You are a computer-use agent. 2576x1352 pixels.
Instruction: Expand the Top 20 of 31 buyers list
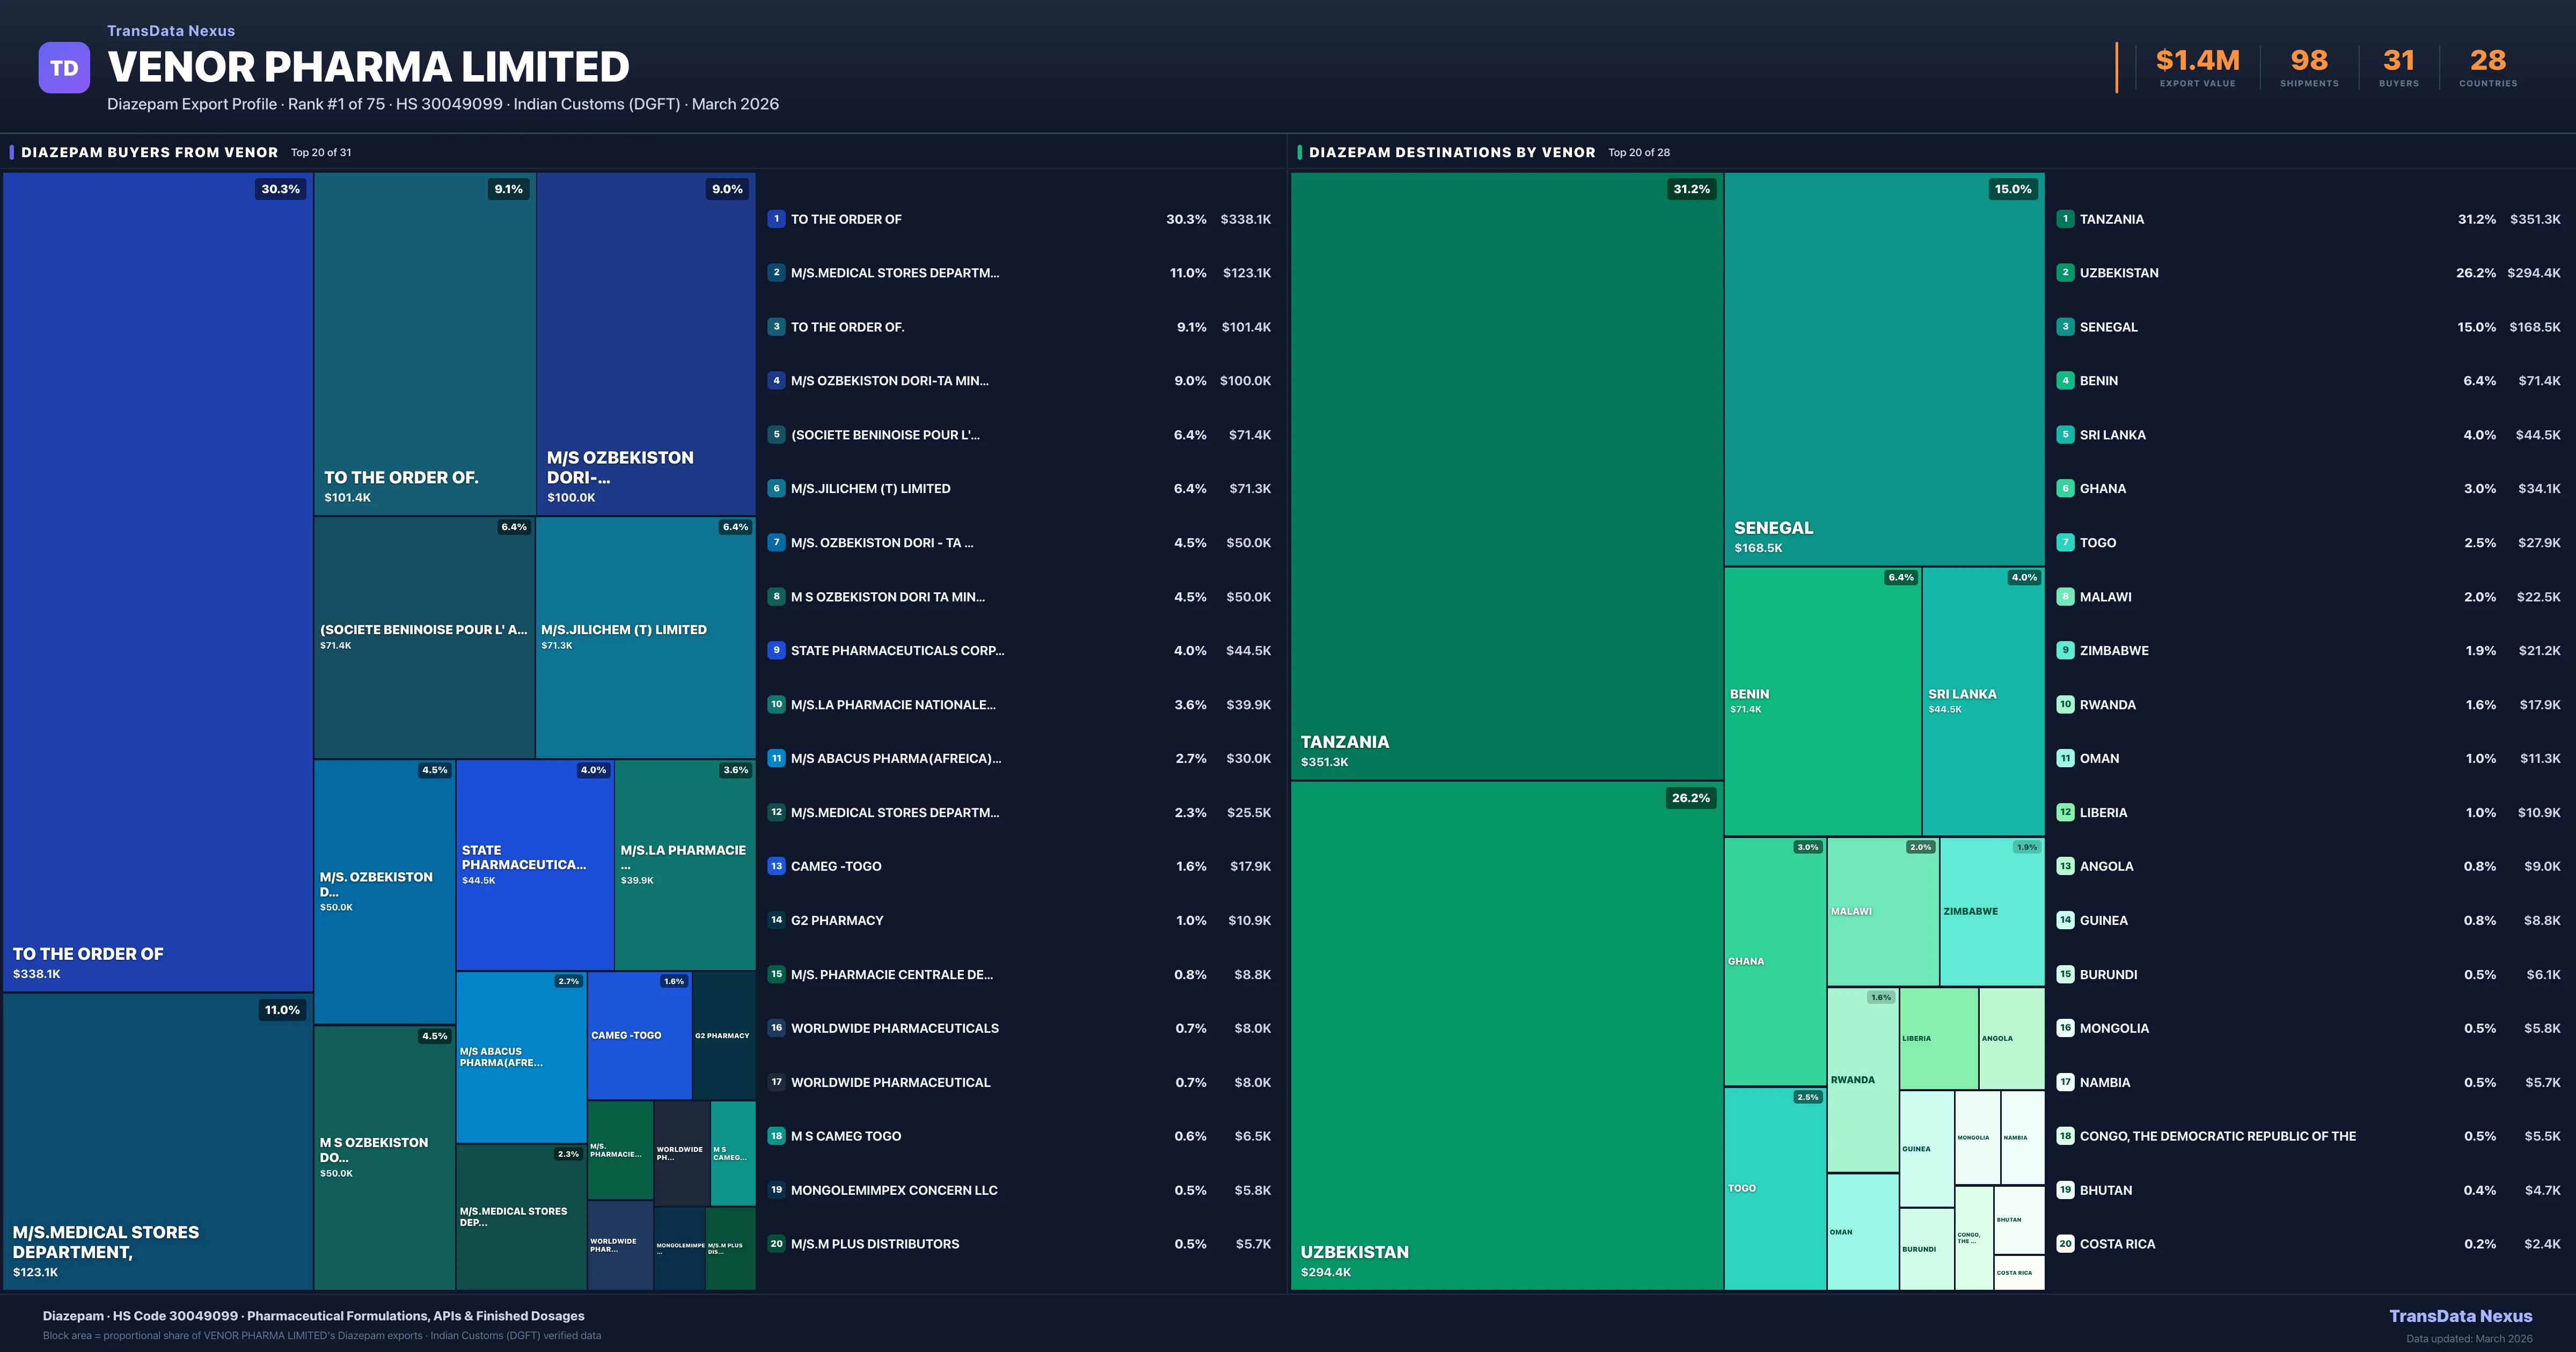pyautogui.click(x=320, y=152)
